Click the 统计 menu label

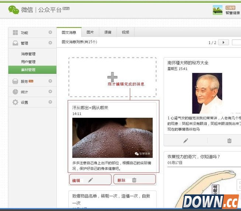click(x=24, y=92)
